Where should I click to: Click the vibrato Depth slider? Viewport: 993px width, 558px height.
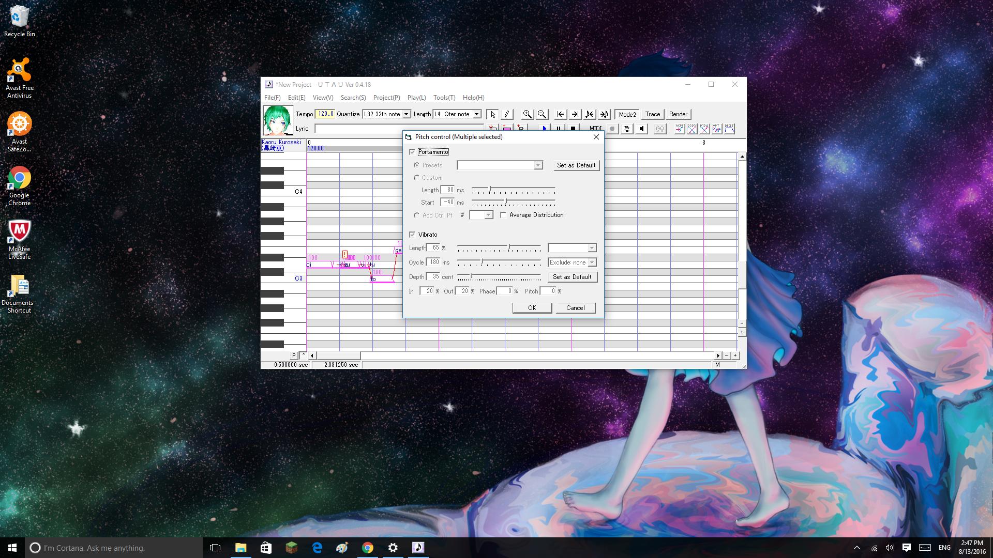499,277
